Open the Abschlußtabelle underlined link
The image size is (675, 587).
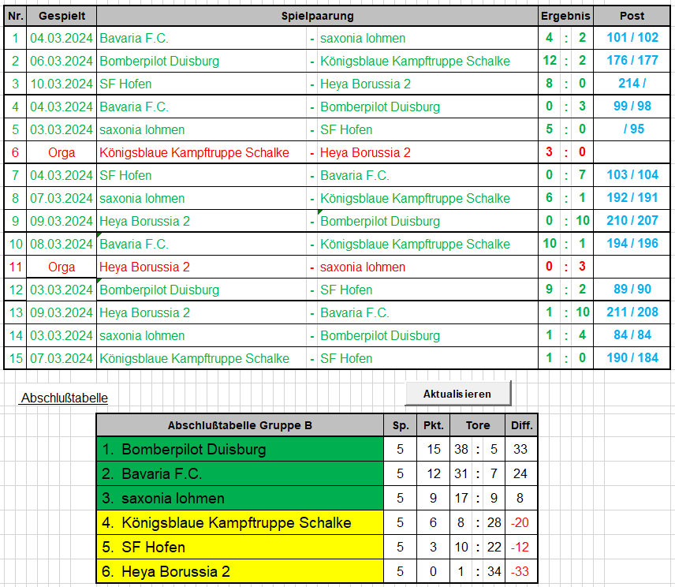click(x=65, y=398)
